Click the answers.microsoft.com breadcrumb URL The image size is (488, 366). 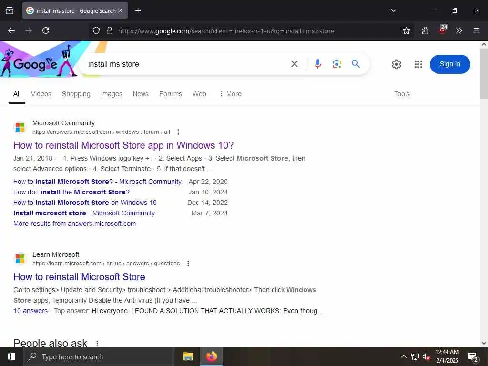(x=101, y=132)
